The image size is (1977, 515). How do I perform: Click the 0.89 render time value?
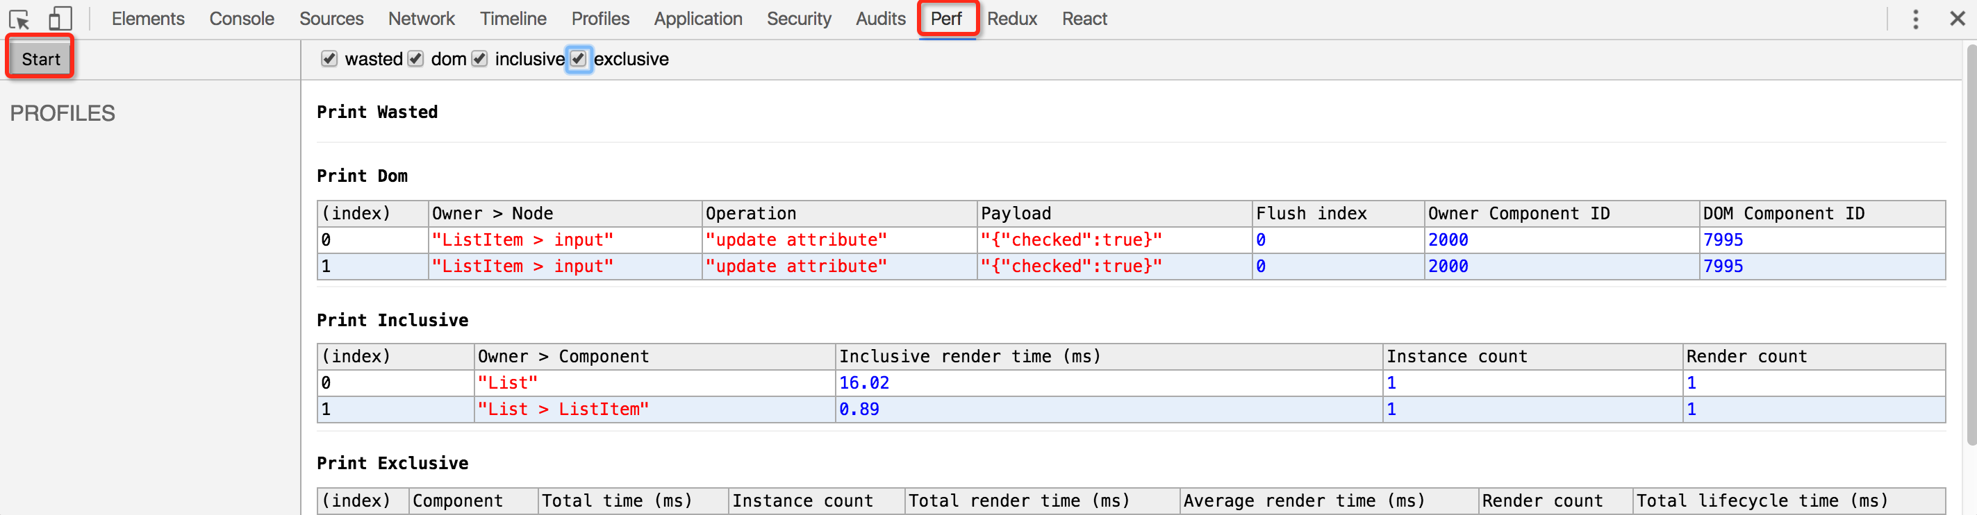coord(859,410)
